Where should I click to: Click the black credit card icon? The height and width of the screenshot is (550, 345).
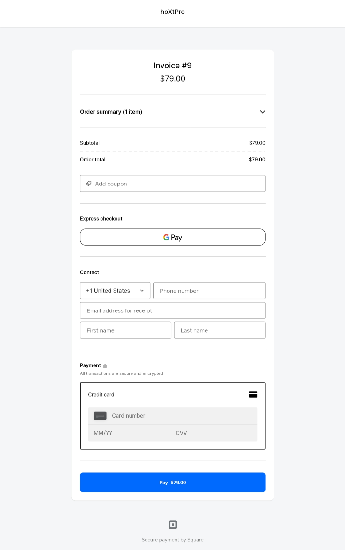[253, 395]
